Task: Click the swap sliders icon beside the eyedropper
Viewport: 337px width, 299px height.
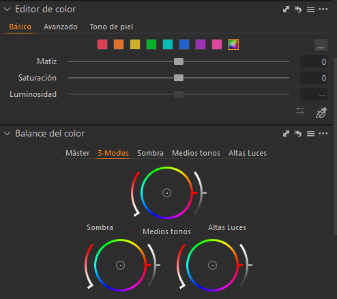Action: (x=300, y=111)
